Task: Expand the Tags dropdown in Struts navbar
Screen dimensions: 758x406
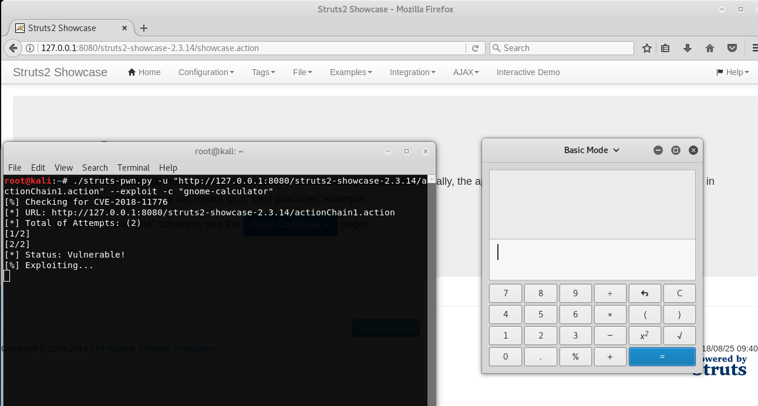Action: pos(264,72)
